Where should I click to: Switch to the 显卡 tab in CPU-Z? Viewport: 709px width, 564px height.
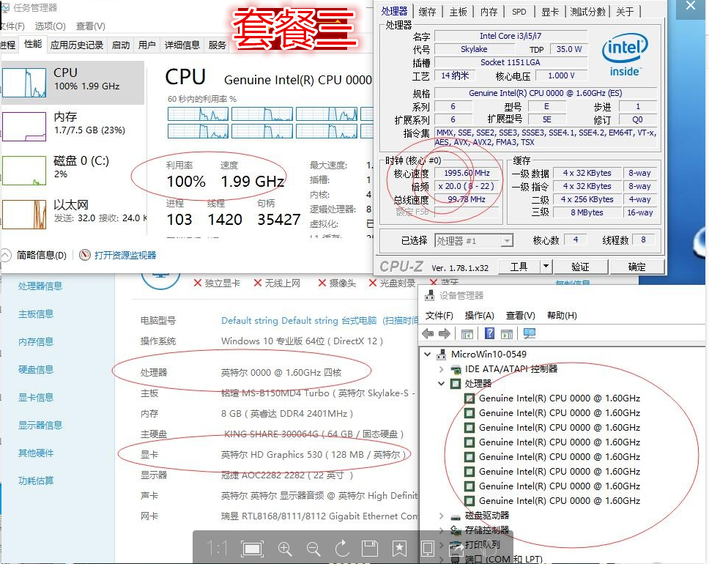click(550, 12)
